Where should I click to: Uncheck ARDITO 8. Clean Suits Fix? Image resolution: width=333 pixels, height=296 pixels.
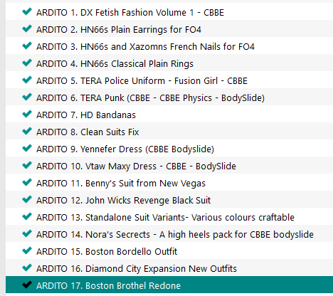point(27,131)
